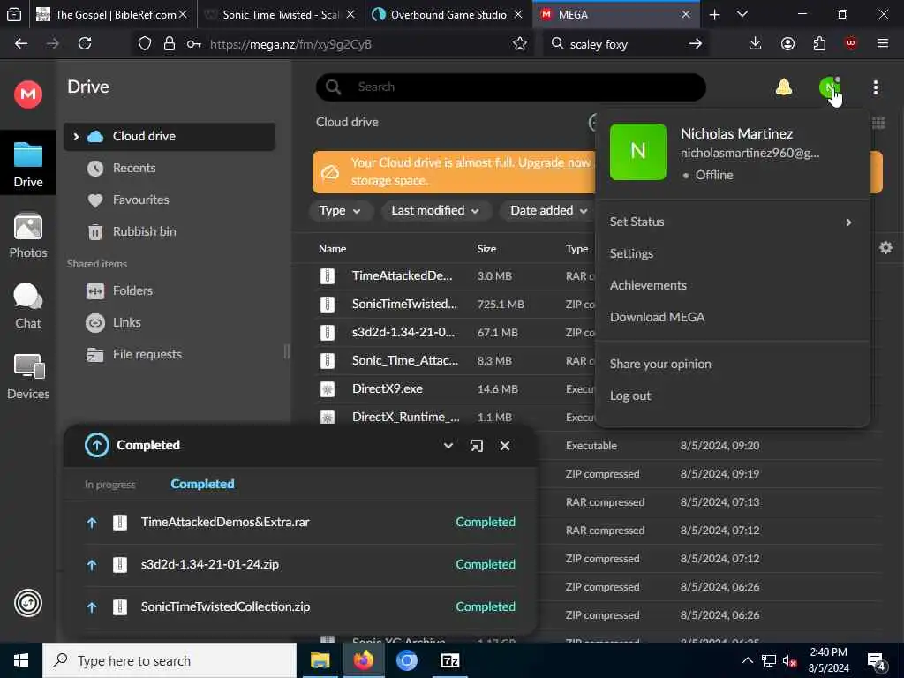This screenshot has width=904, height=678.
Task: Open shared Folders
Action: click(132, 291)
